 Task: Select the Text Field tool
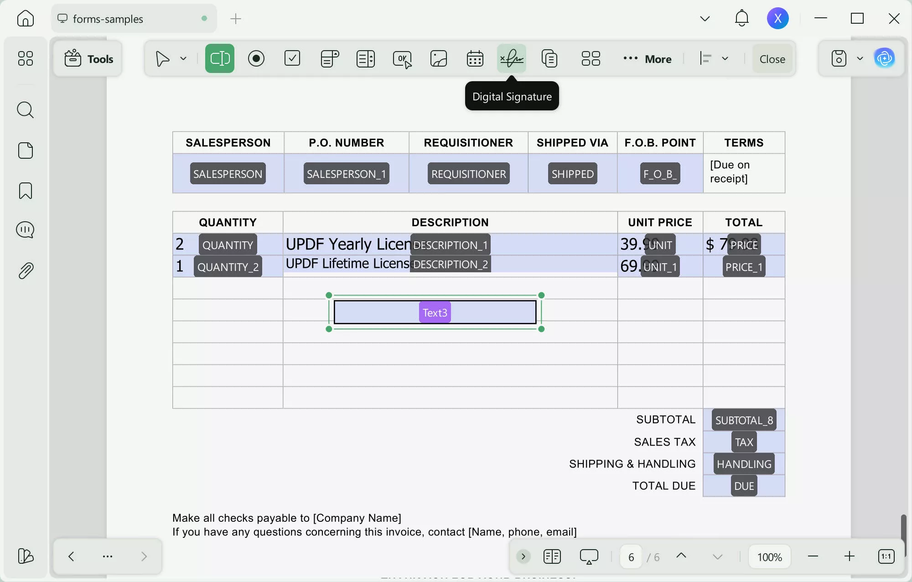point(219,58)
